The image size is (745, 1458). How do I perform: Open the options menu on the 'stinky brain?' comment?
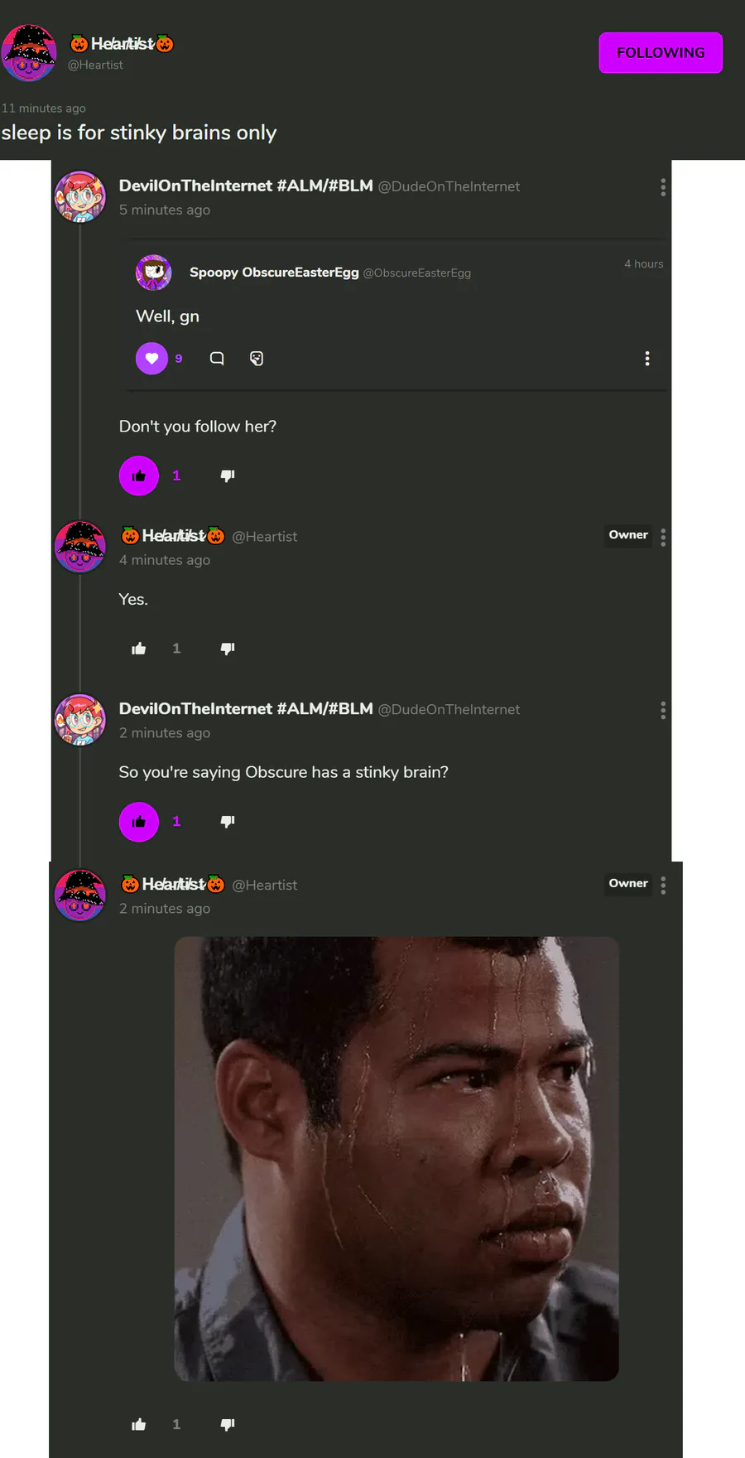pos(663,710)
